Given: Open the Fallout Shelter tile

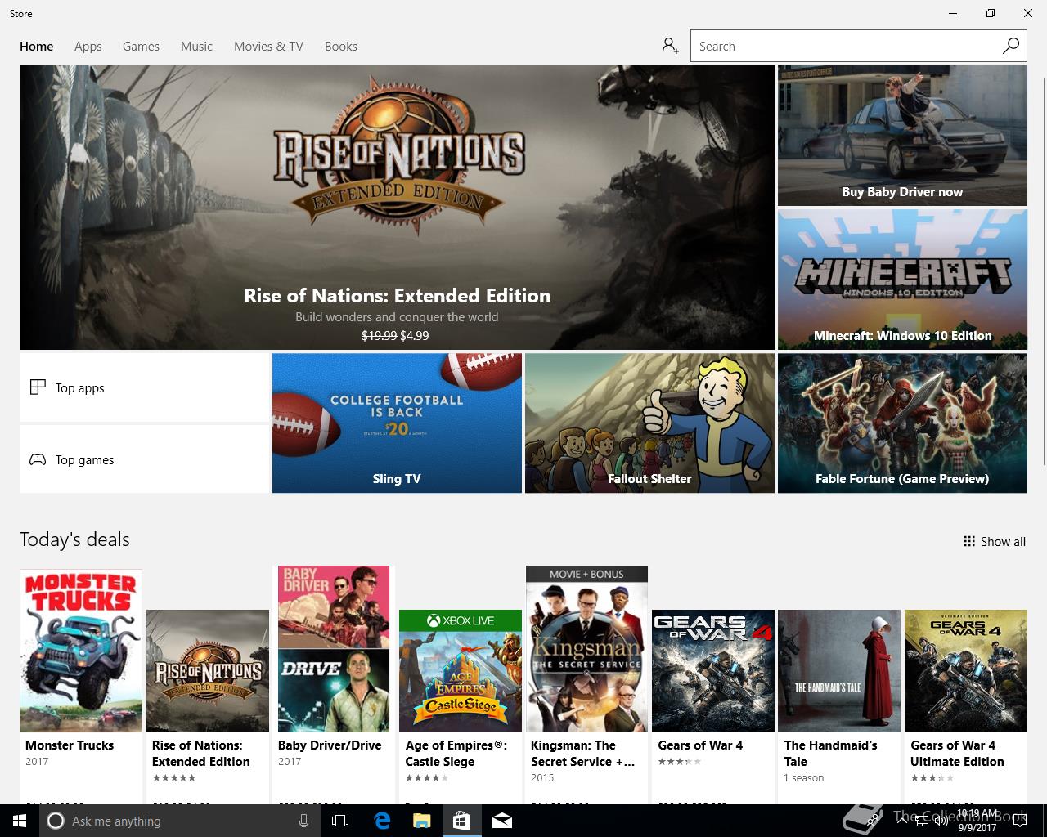Looking at the screenshot, I should point(649,423).
